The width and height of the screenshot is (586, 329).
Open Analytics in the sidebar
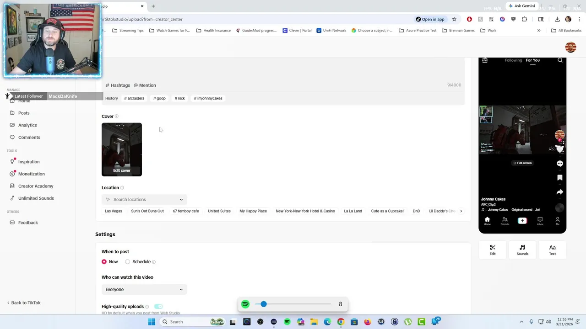click(27, 125)
